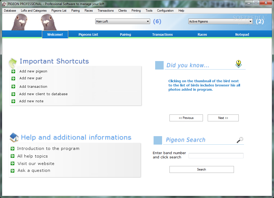Switch to the Pigeons List tab
The width and height of the screenshot is (274, 198).
coord(88,34)
